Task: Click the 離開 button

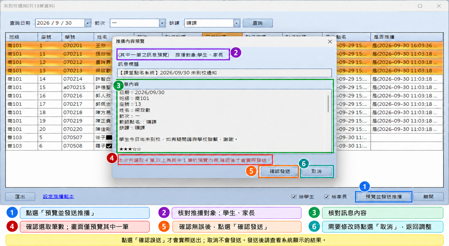Action: [x=428, y=197]
